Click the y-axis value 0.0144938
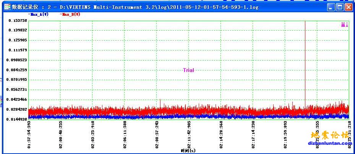The width and height of the screenshot is (355, 154). [x=17, y=119]
